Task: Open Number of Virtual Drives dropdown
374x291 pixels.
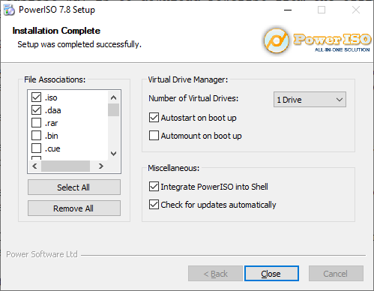Action: click(x=310, y=100)
